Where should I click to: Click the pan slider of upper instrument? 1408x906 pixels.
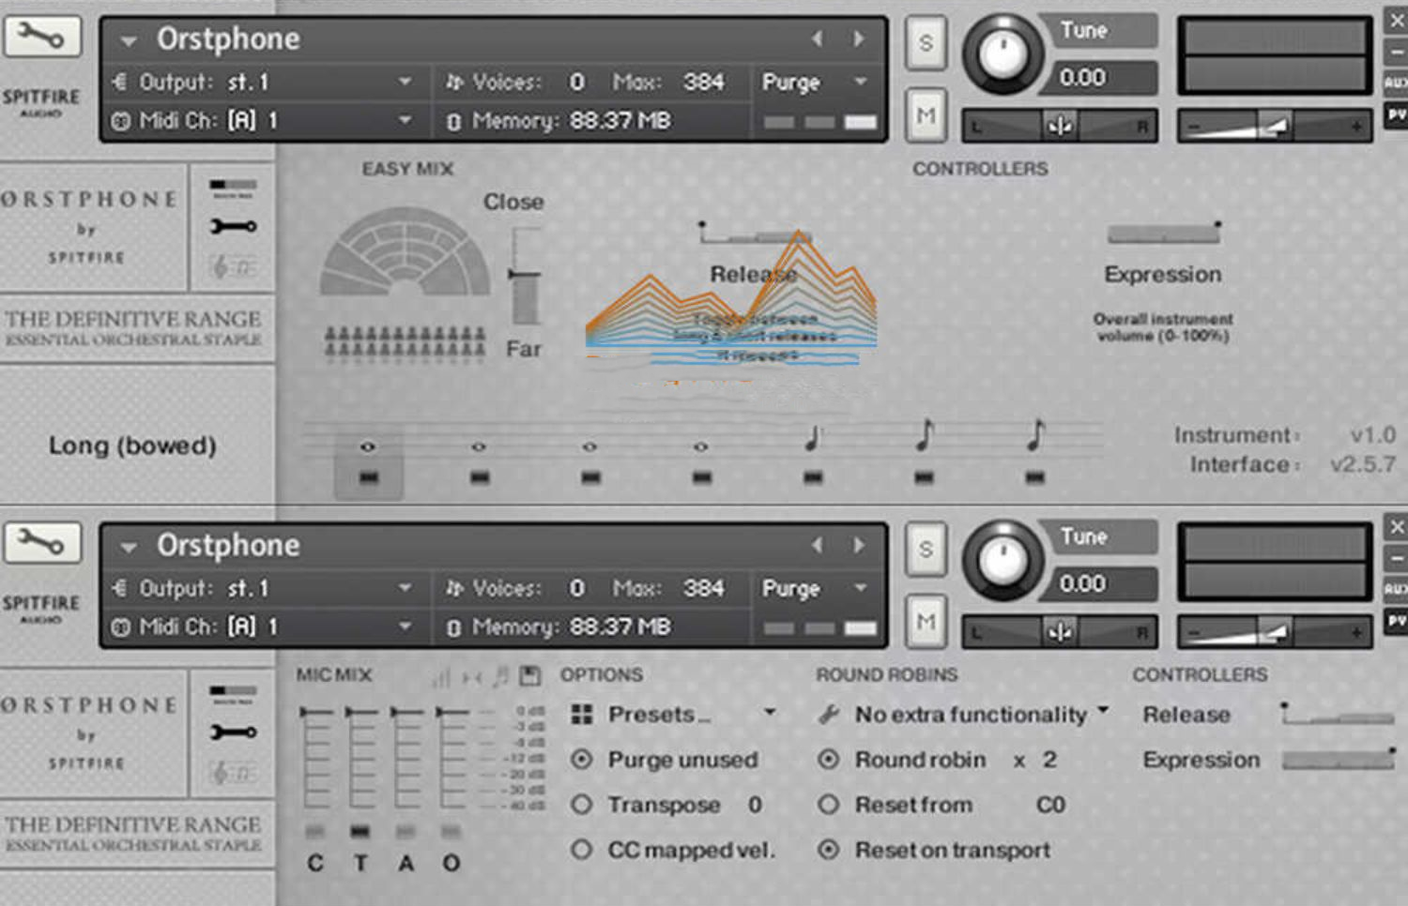point(1060,126)
